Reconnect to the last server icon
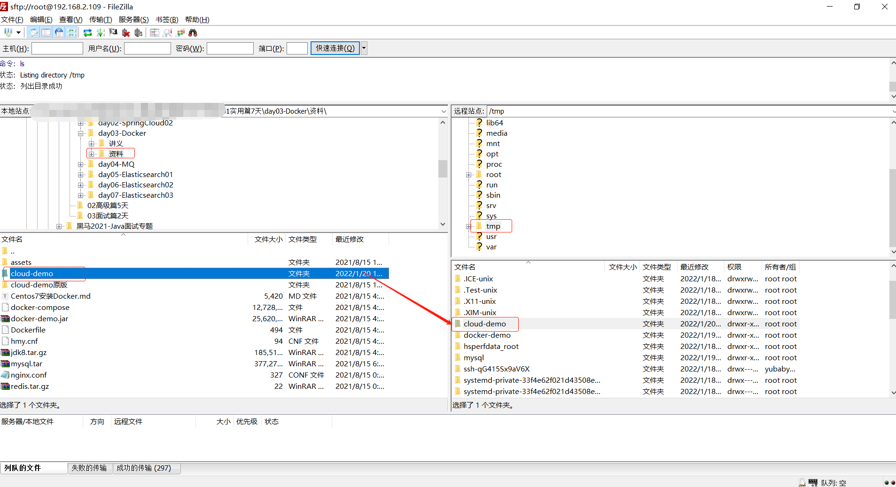This screenshot has width=896, height=487. click(x=138, y=32)
